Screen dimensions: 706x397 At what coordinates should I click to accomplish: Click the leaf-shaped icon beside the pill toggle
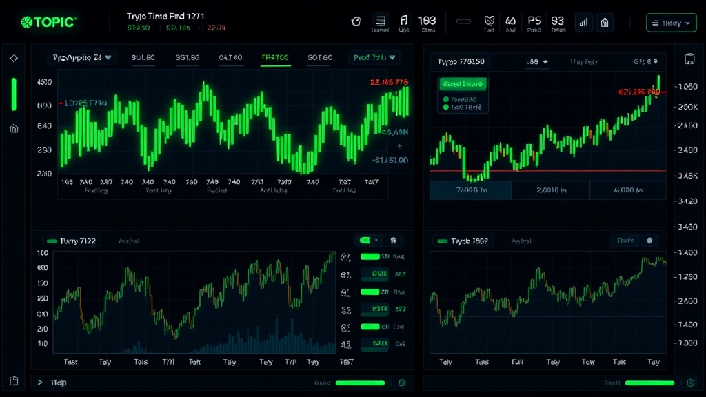489,20
